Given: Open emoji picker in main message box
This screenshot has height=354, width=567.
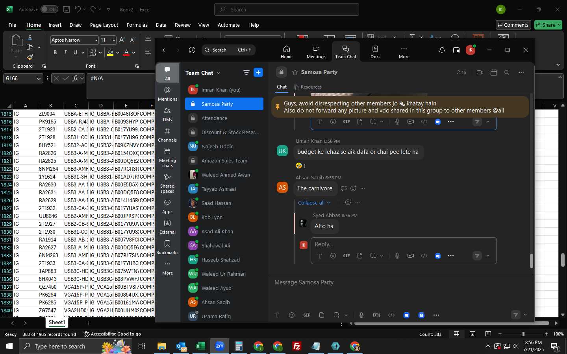Looking at the screenshot, I should point(291,315).
